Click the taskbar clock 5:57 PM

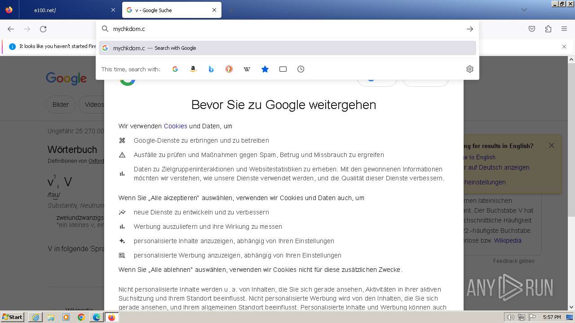552,317
